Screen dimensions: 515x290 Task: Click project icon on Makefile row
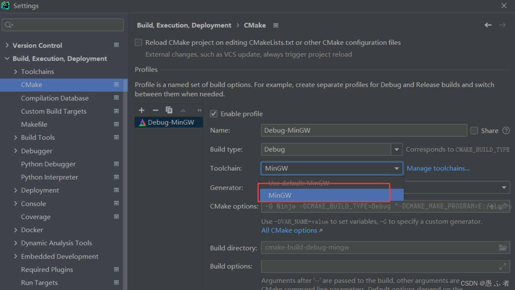coord(116,124)
